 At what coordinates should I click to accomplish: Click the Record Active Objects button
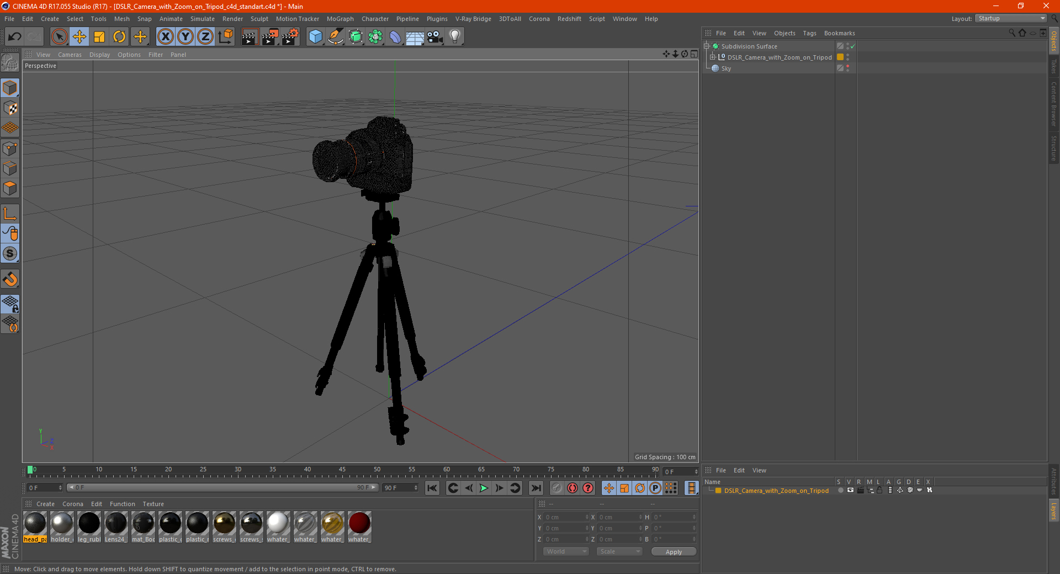pos(557,488)
